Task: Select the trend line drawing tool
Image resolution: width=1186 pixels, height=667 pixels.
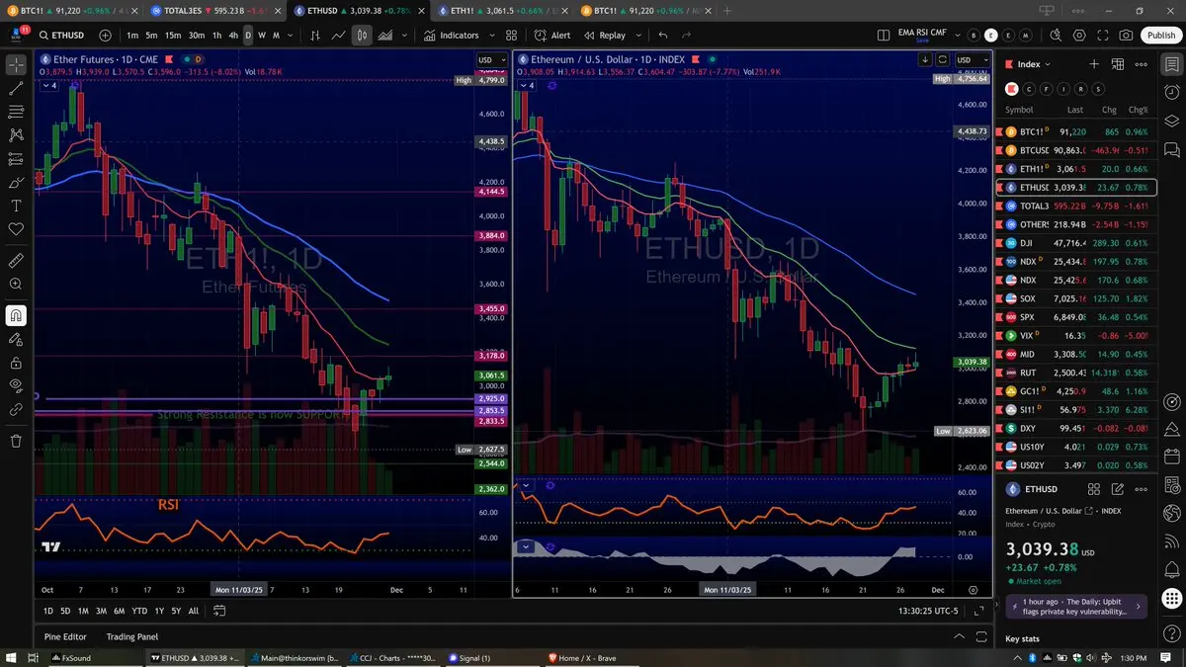Action: 16,88
